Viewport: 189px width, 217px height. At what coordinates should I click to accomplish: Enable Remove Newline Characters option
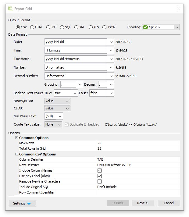(x=99, y=181)
